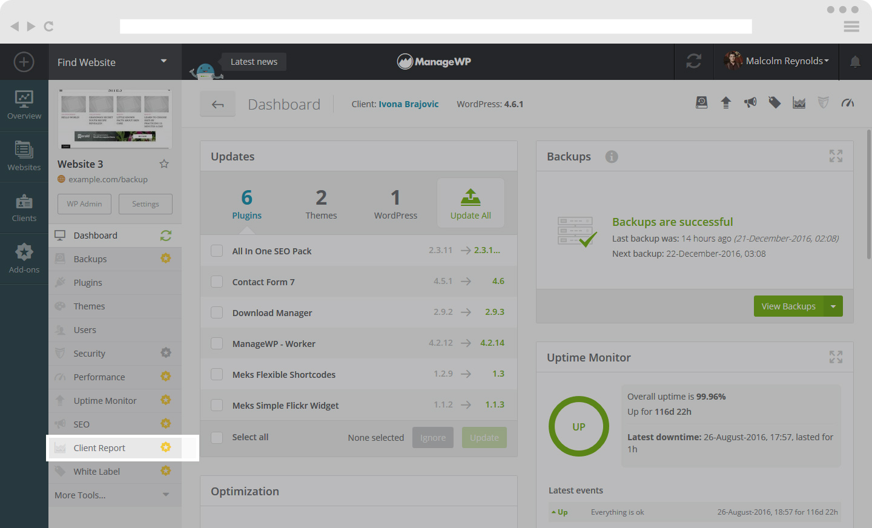872x528 pixels.
Task: Click the tag icon in toolbar
Action: pos(775,102)
